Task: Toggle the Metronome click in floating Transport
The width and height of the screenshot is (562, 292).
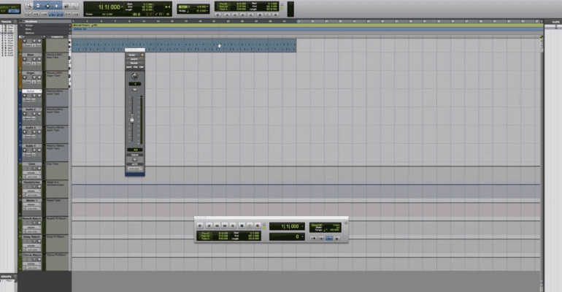Action: [321, 238]
